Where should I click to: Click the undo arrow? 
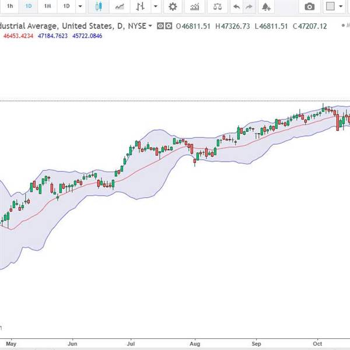click(x=236, y=6)
